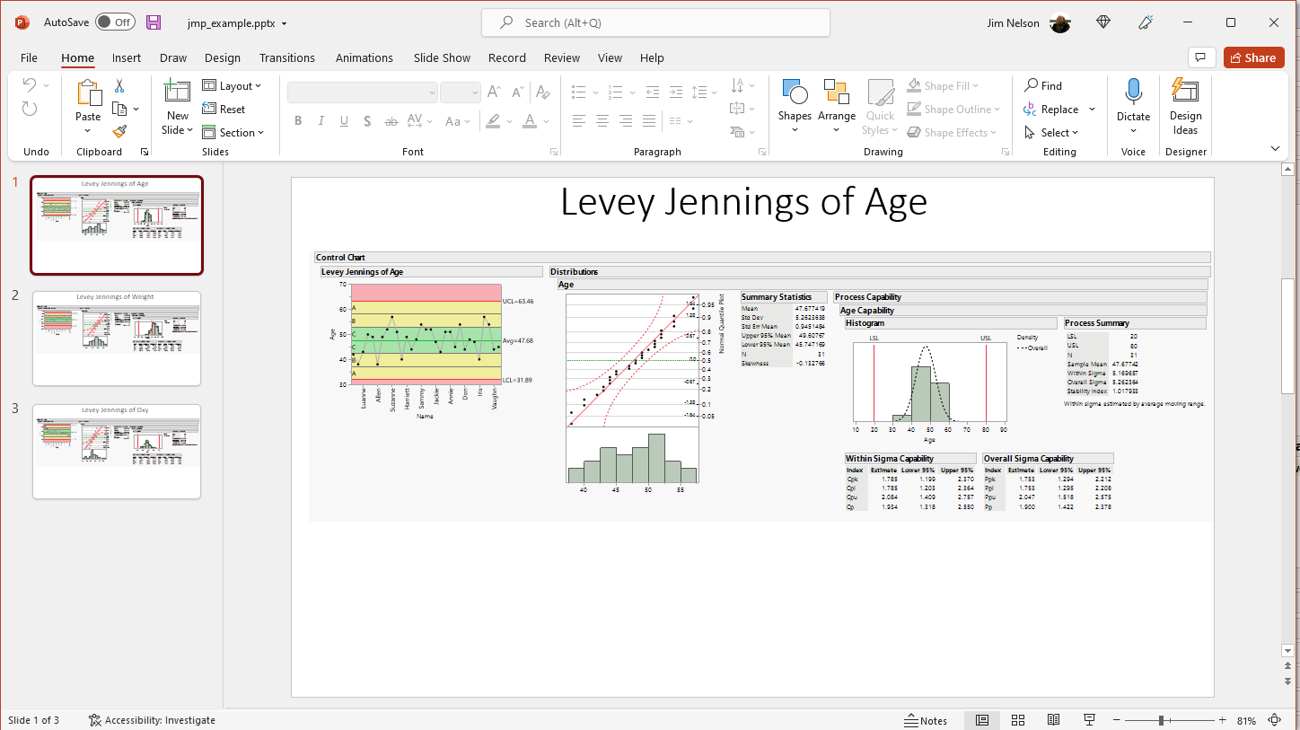Select the Levey Jennings of Oxy slide thumbnail
The width and height of the screenshot is (1300, 730).
(x=116, y=452)
